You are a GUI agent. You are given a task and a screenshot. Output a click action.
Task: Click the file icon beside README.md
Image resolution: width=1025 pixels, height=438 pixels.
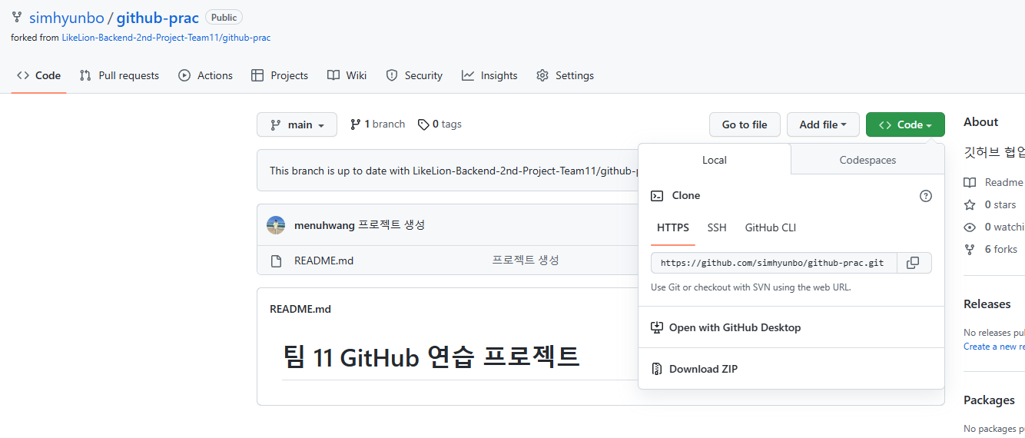pos(276,260)
